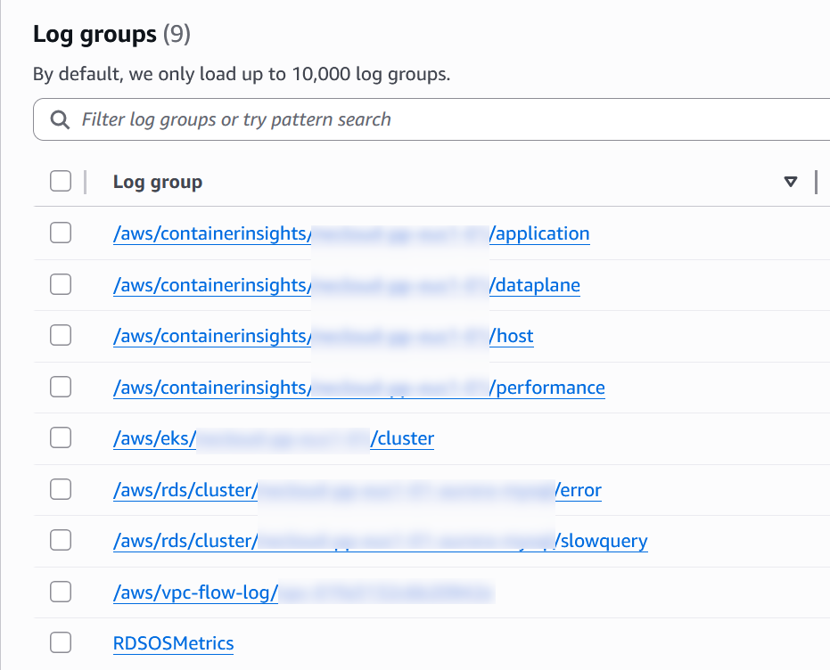Image resolution: width=830 pixels, height=670 pixels.
Task: Select the containerinsights application row checkbox
Action: click(x=61, y=233)
